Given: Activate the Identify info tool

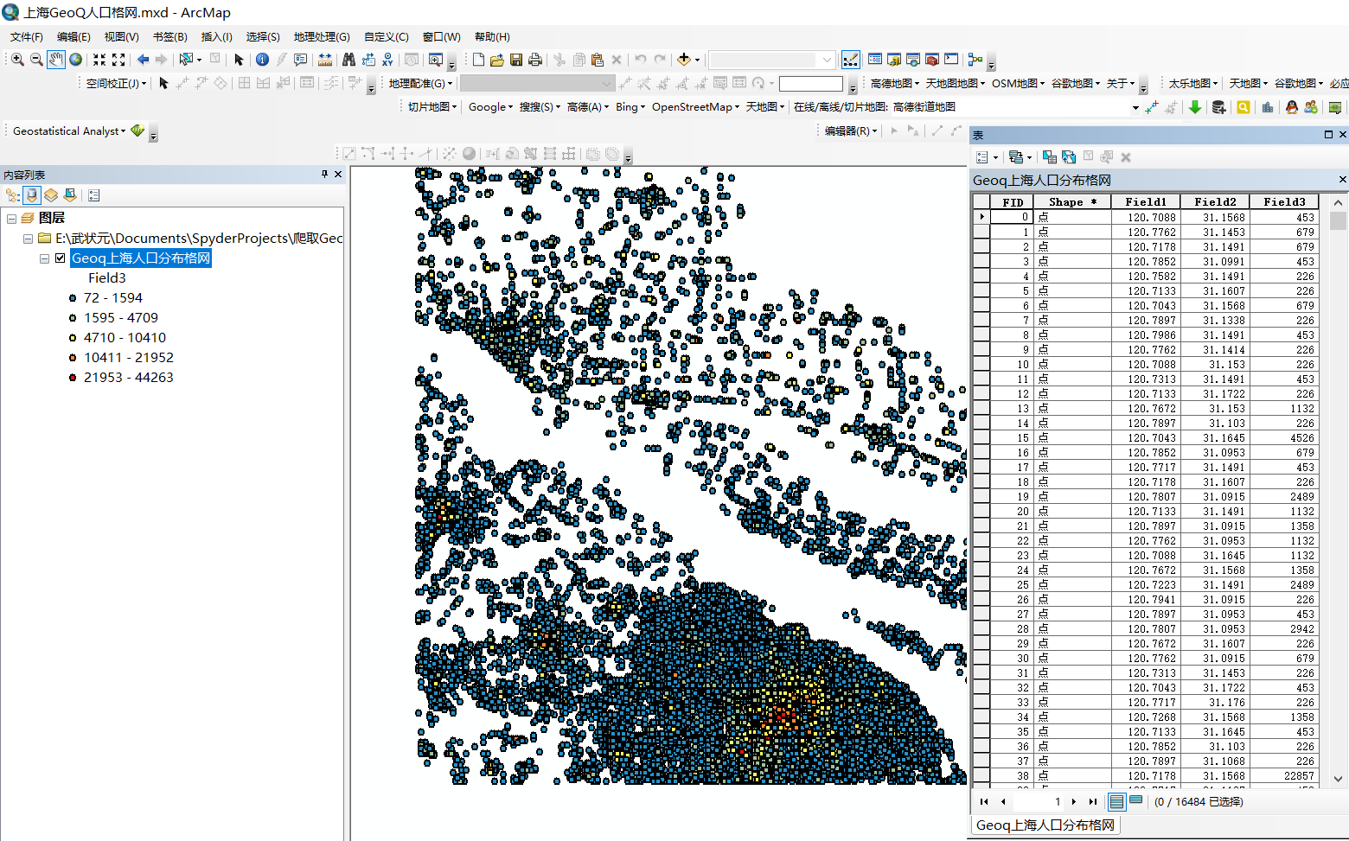Looking at the screenshot, I should tap(262, 60).
